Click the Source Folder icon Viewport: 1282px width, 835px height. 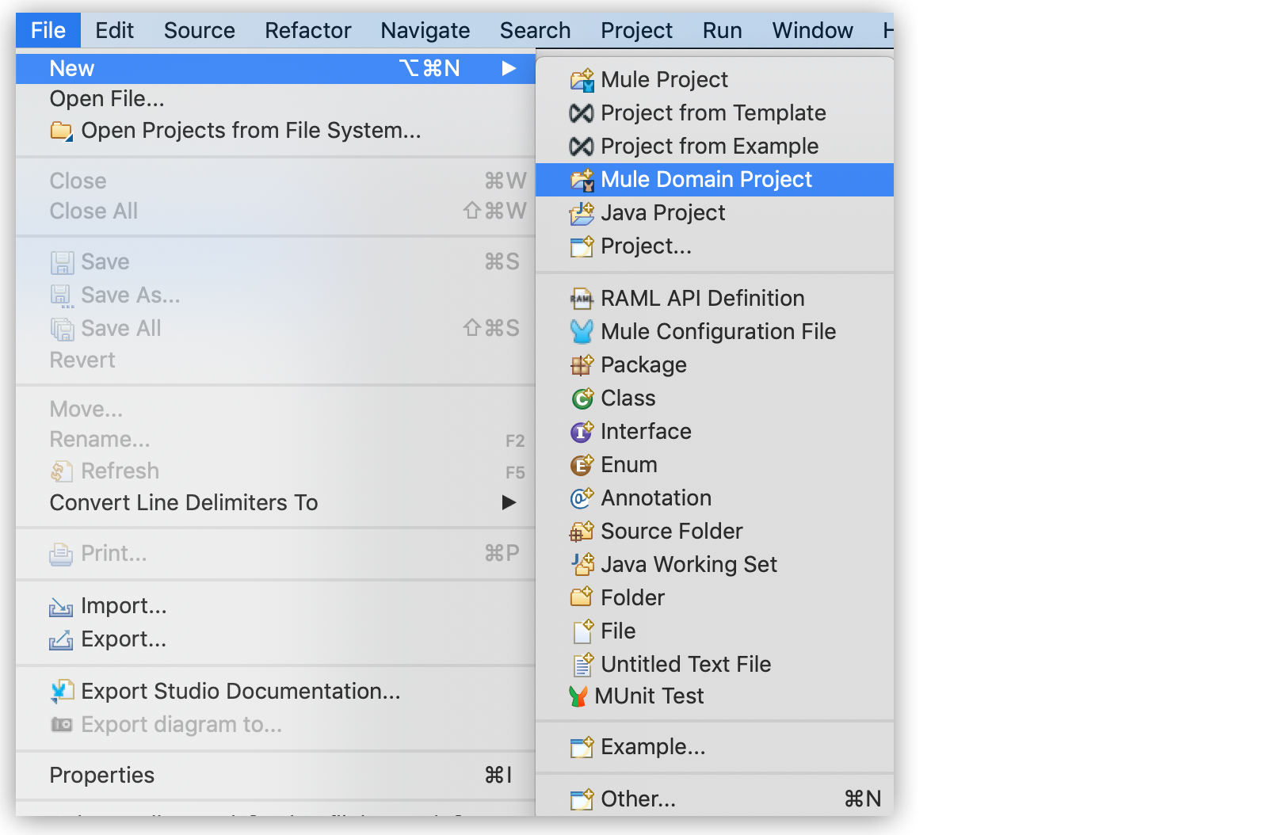coord(583,531)
